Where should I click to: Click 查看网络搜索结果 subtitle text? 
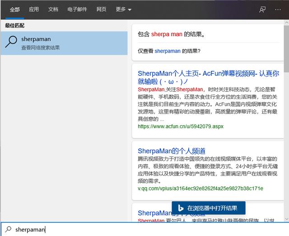click(41, 47)
